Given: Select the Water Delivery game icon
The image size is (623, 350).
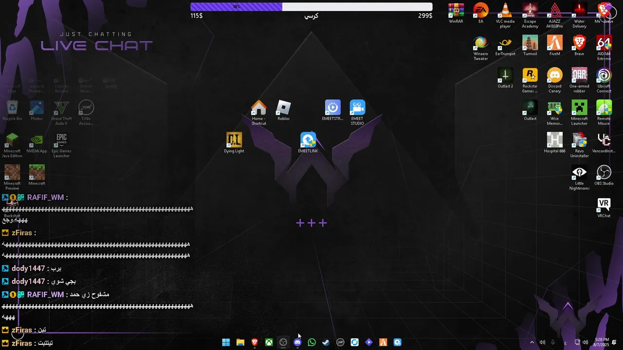Looking at the screenshot, I should pyautogui.click(x=579, y=16).
